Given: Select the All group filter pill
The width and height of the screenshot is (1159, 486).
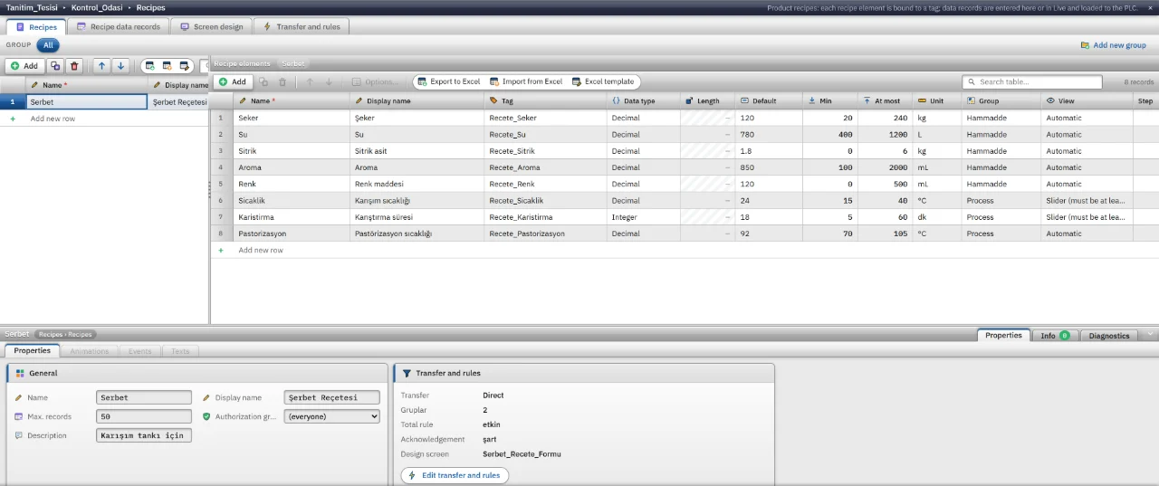Looking at the screenshot, I should pos(48,44).
